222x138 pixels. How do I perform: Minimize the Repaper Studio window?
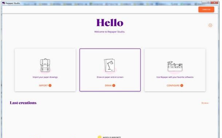click(204, 3)
